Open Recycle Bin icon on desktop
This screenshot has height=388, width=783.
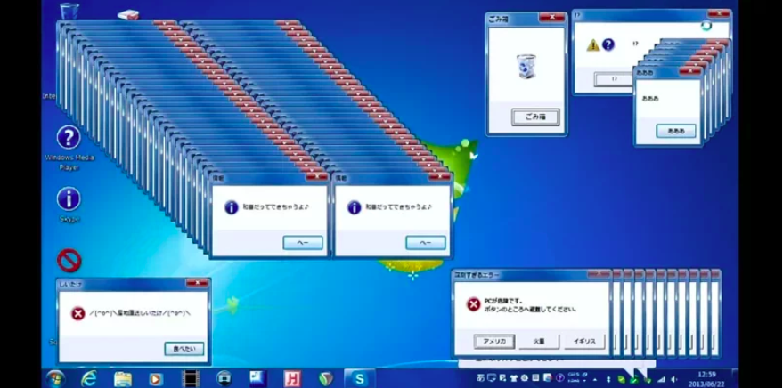point(69,11)
